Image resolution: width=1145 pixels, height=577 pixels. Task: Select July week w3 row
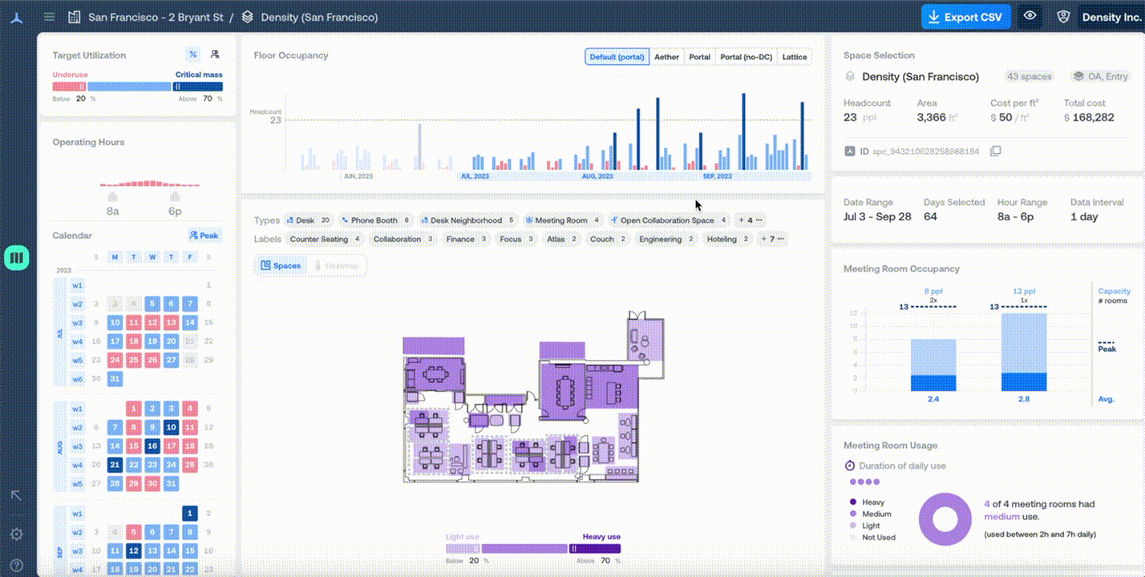click(x=78, y=322)
